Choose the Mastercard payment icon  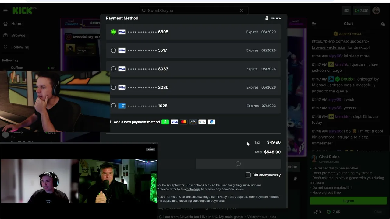(x=184, y=122)
